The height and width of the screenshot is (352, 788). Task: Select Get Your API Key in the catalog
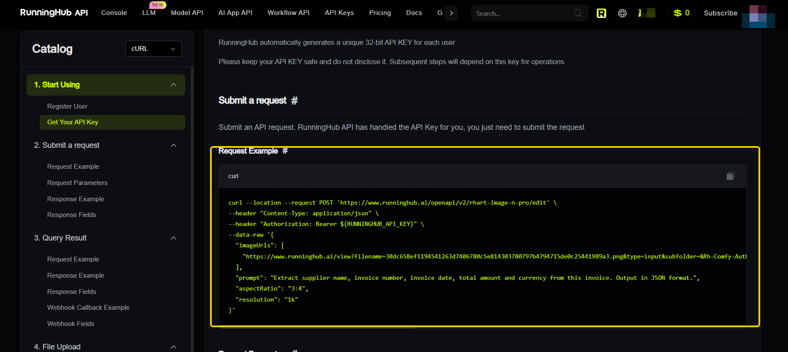coord(113,122)
